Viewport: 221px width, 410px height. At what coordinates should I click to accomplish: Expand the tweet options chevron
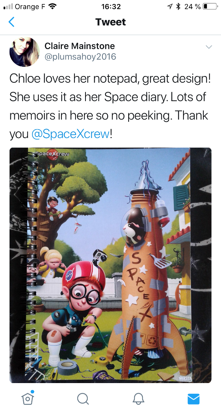209,47
